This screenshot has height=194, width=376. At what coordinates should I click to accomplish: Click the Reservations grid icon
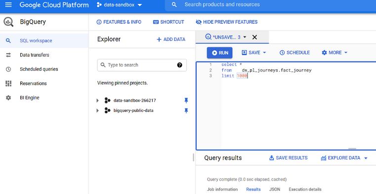(x=8, y=83)
